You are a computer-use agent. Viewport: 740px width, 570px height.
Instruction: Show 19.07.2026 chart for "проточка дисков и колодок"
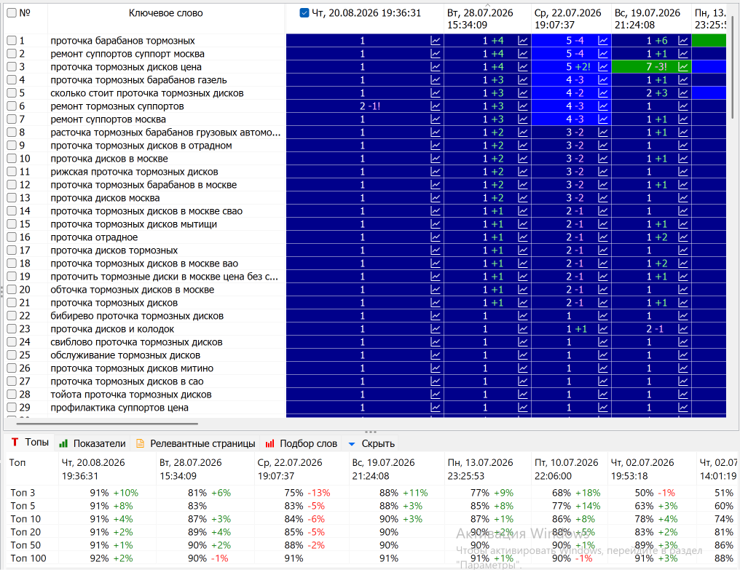683,329
